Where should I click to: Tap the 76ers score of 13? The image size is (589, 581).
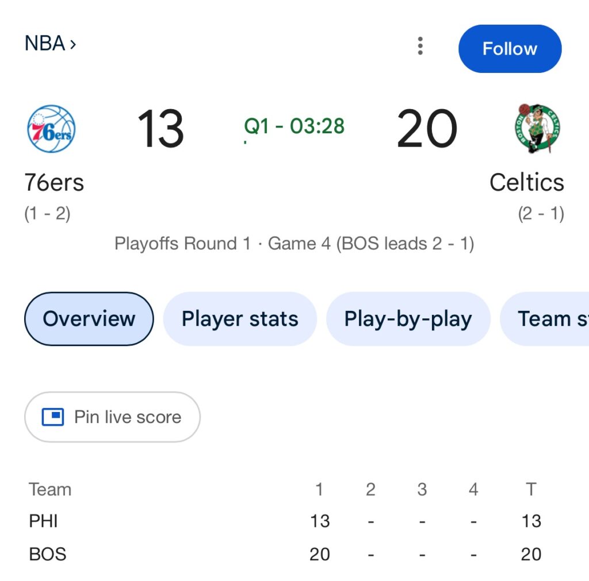[x=160, y=129]
